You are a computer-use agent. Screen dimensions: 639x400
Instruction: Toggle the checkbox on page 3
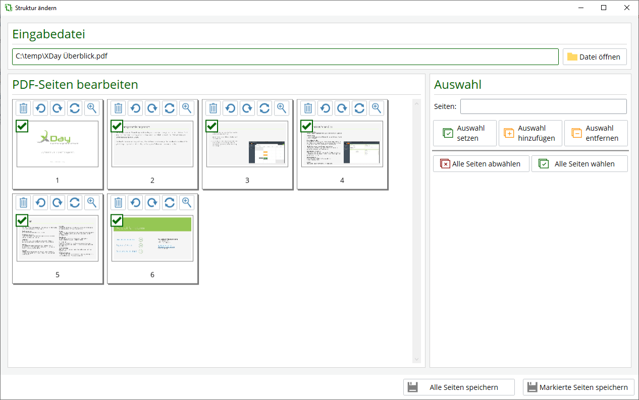pyautogui.click(x=211, y=126)
